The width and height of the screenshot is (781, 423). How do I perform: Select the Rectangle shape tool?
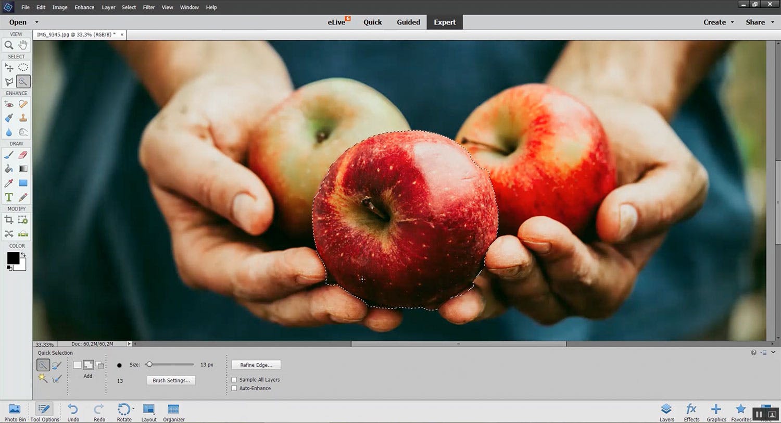(23, 183)
